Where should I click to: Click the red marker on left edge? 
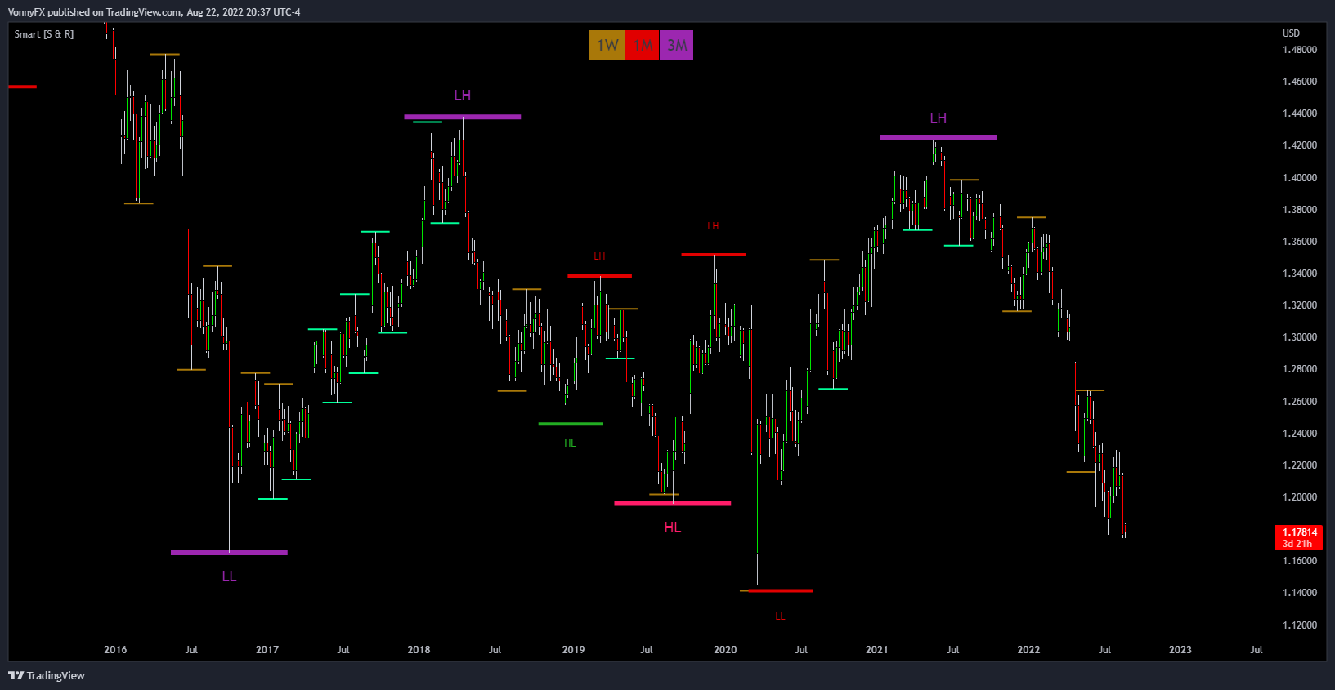click(22, 87)
